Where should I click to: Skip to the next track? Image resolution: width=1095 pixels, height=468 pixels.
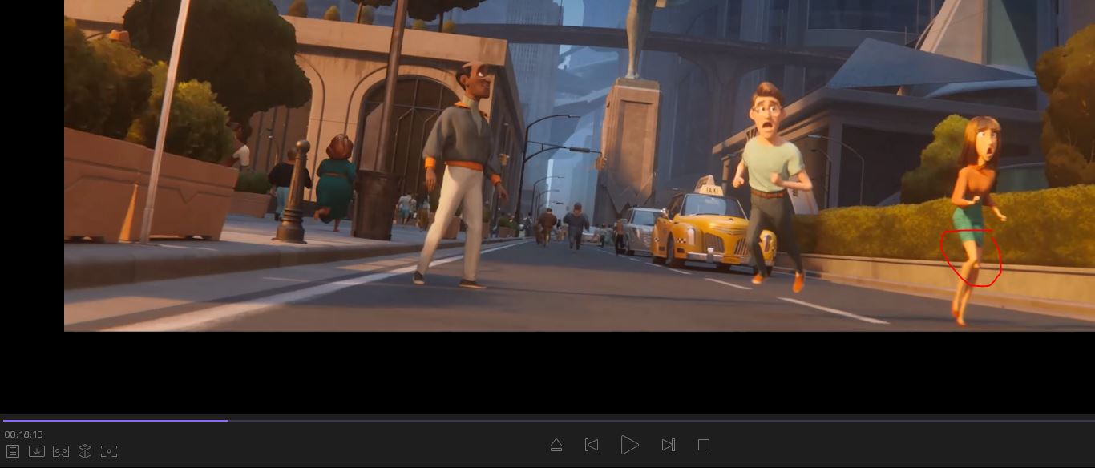point(668,445)
